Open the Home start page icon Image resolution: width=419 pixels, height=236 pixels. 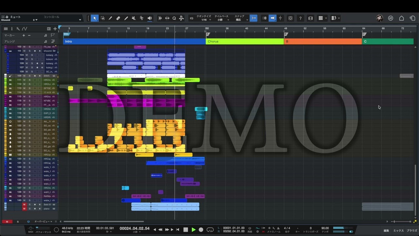[401, 18]
